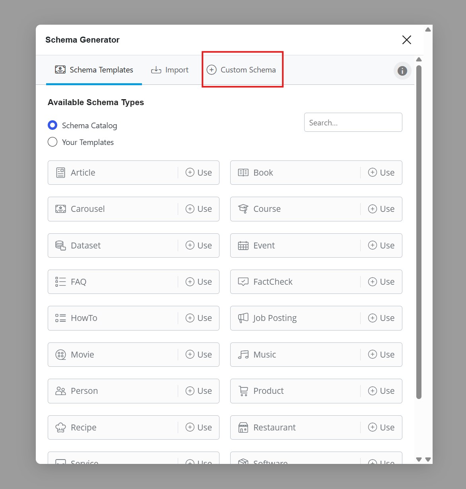Click the Article schema document icon
This screenshot has width=466, height=489.
tap(60, 173)
